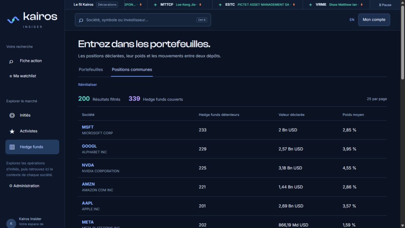Click the Réinitialiser filter link
Screen dimensions: 405x228
(x=87, y=85)
